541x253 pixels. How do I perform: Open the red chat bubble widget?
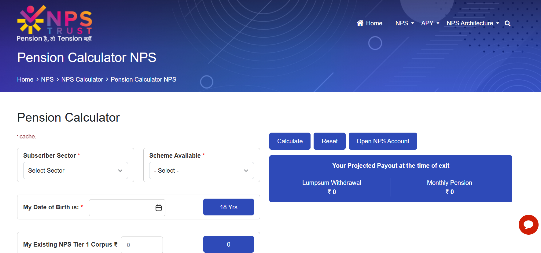[528, 225]
